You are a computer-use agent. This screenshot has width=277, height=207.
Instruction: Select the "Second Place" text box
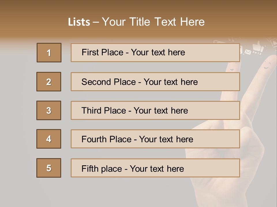click(155, 82)
